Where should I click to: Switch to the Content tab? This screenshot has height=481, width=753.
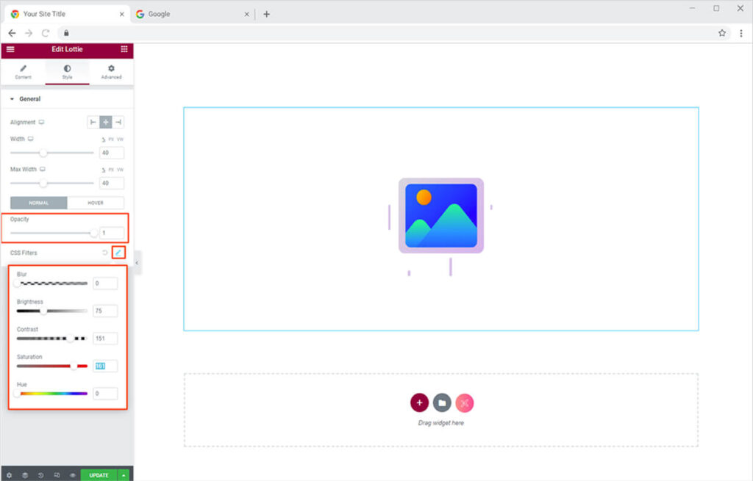point(23,72)
